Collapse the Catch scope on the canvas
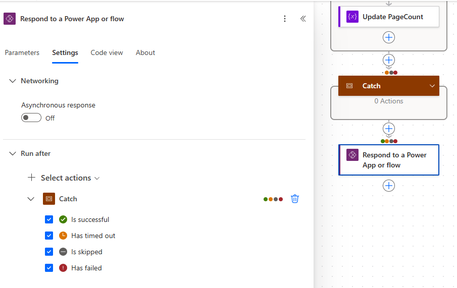457x288 pixels. pos(432,86)
